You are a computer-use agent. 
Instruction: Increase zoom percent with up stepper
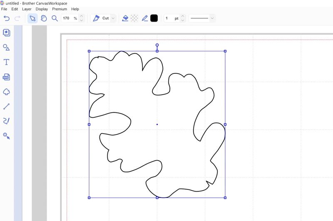pos(82,16)
